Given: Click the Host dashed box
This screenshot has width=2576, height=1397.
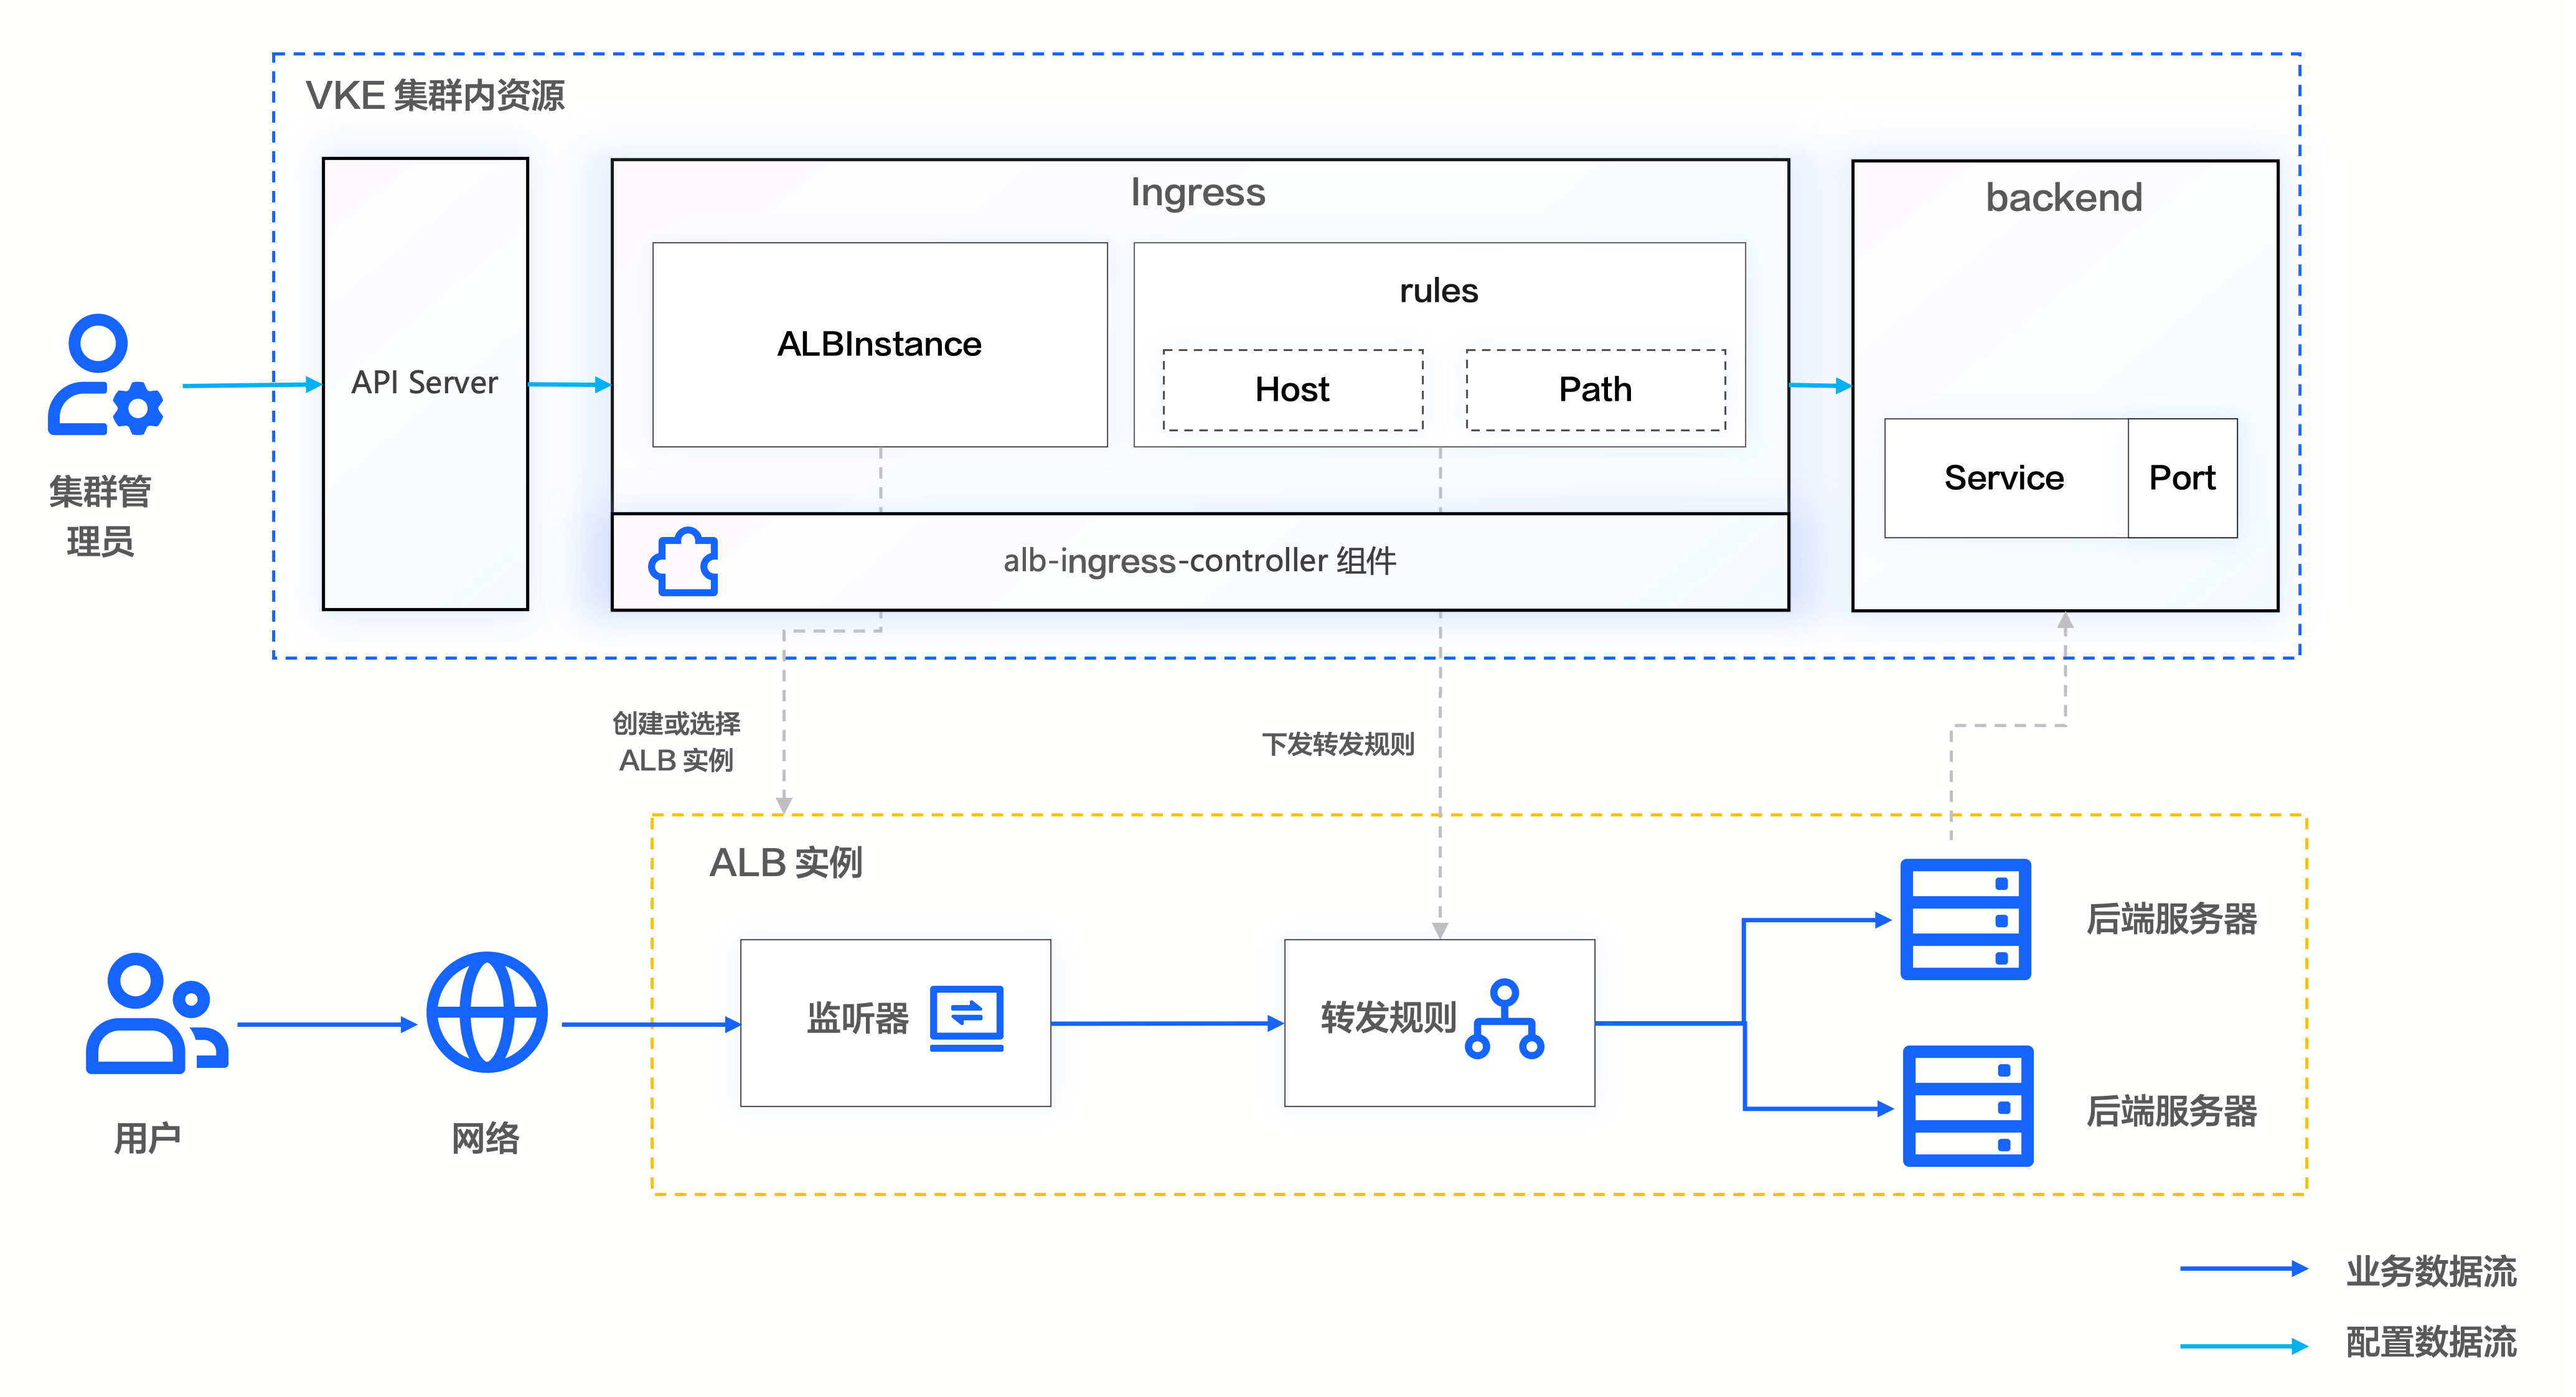Looking at the screenshot, I should (x=1293, y=390).
